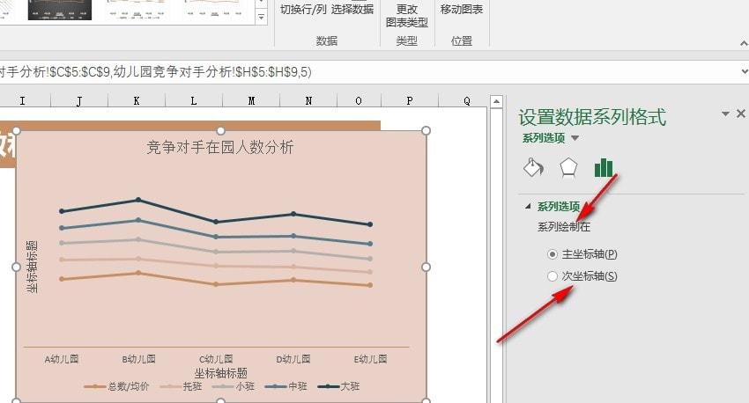This screenshot has height=403, width=749.
Task: Collapse the 系列选项 section triangle
Action: click(x=528, y=206)
